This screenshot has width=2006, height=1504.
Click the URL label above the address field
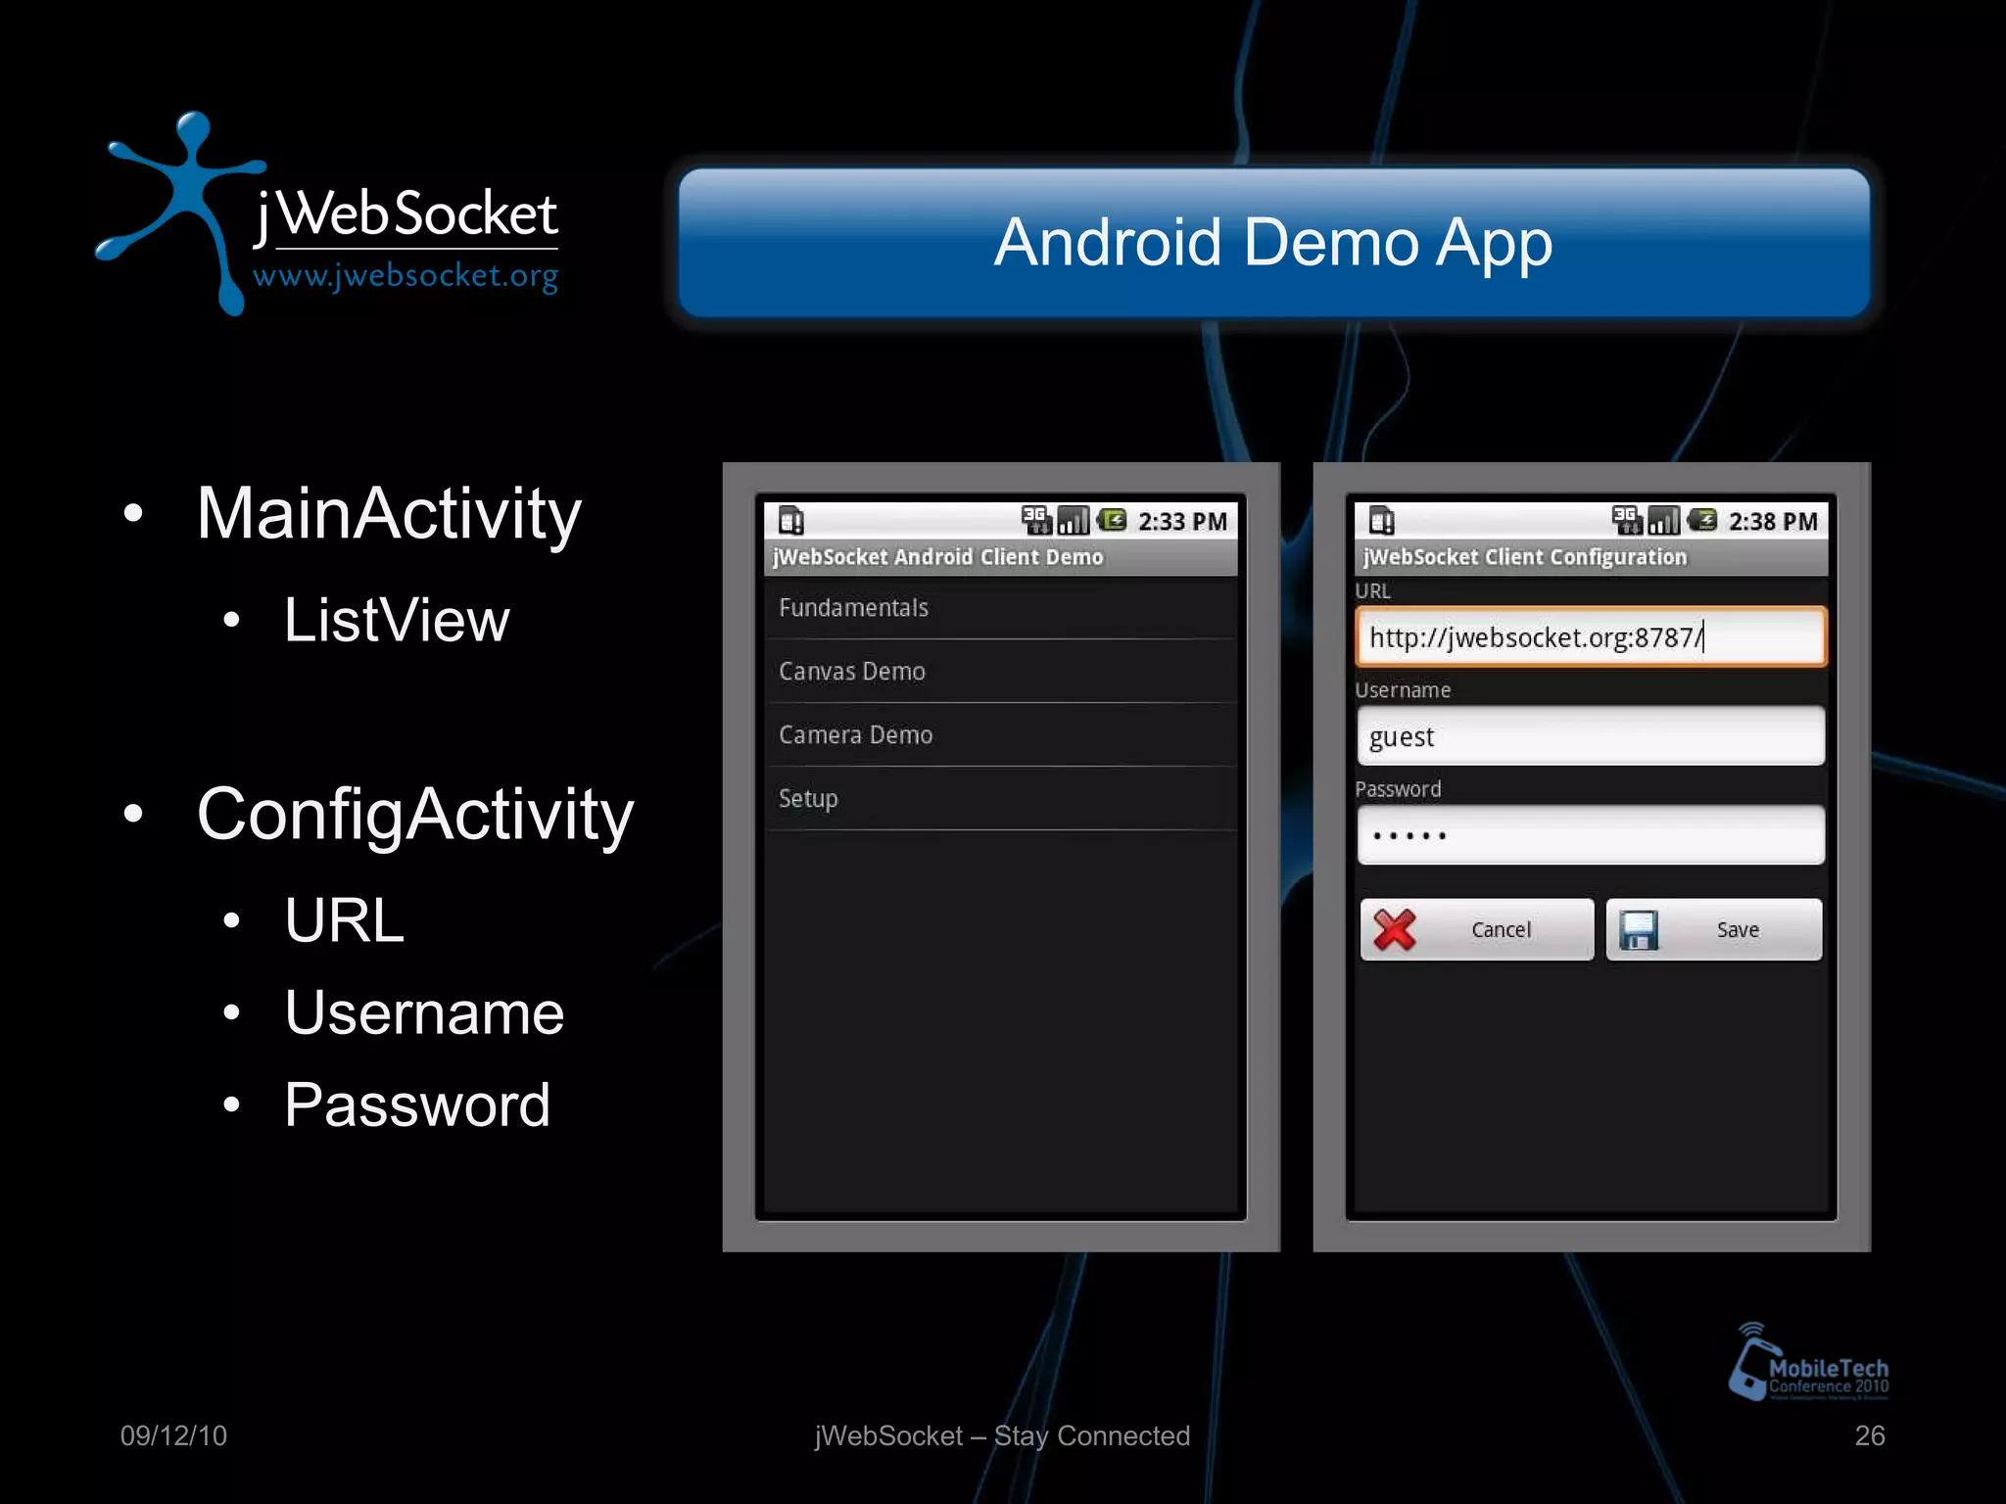pyautogui.click(x=1372, y=591)
